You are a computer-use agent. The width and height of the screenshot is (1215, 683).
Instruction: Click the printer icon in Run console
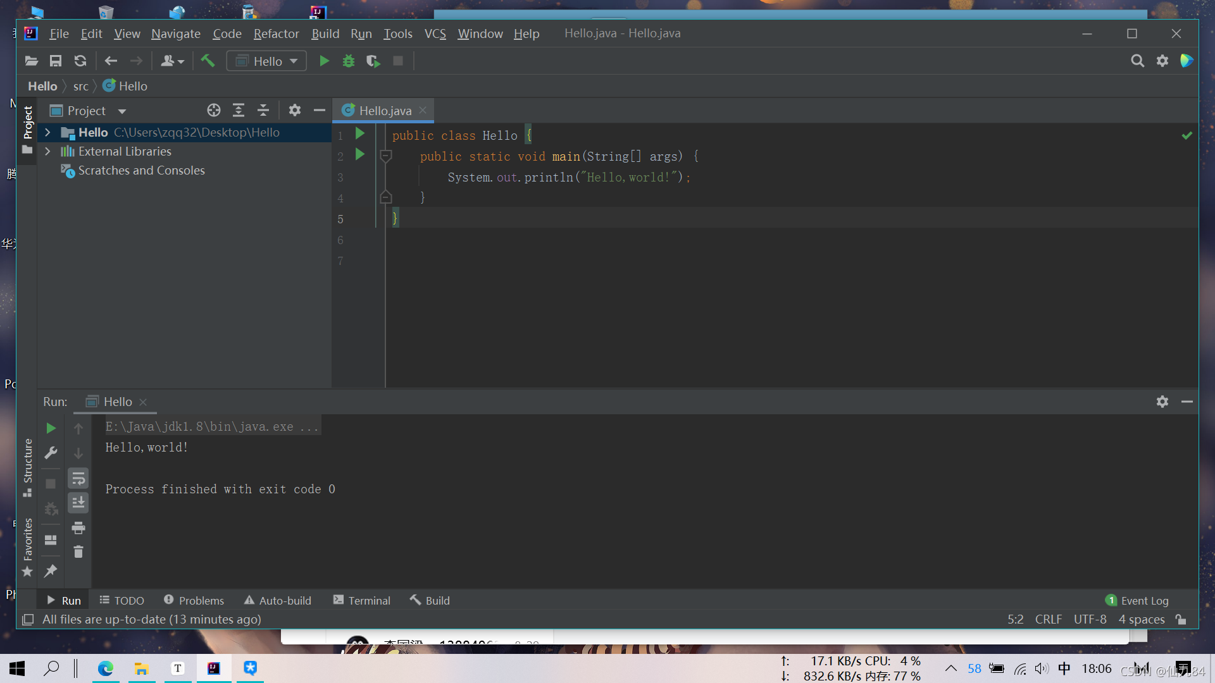[78, 527]
